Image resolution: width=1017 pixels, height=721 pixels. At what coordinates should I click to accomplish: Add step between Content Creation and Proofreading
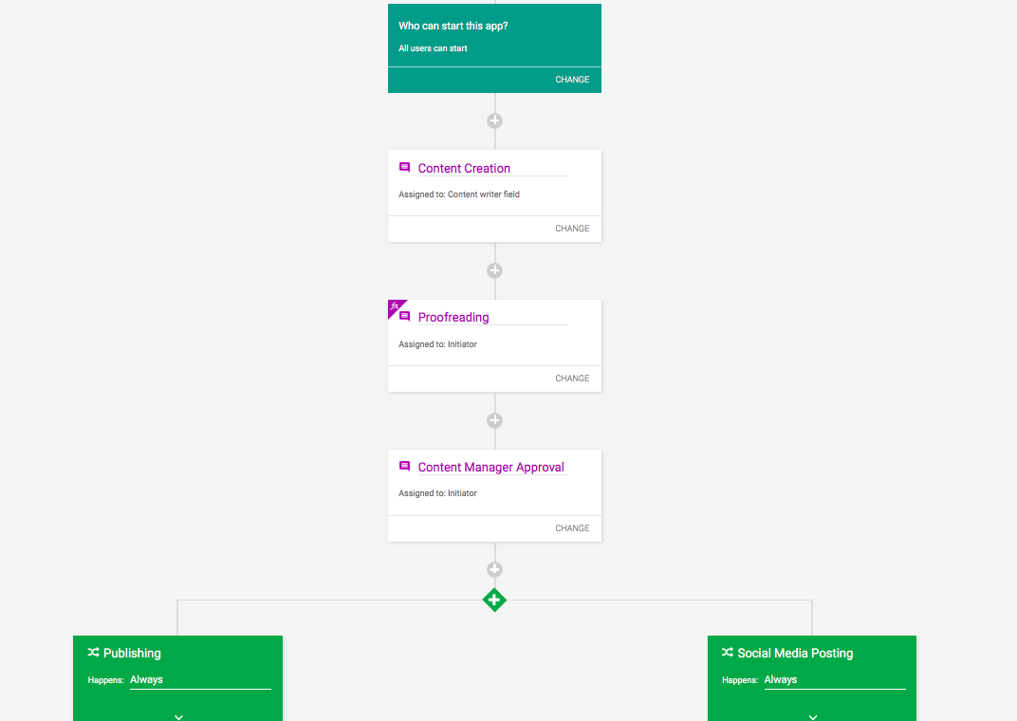[494, 270]
